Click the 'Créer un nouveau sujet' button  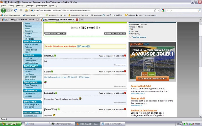pyautogui.click(x=55, y=33)
